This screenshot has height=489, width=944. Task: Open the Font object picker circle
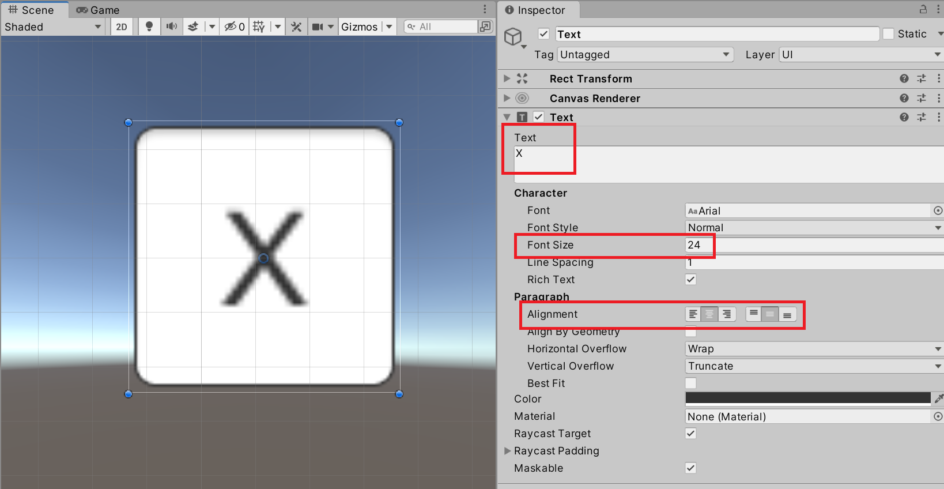coord(938,210)
